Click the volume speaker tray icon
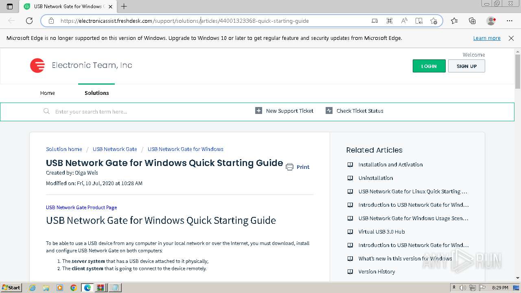Viewport: 521px width, 293px height. 463,288
